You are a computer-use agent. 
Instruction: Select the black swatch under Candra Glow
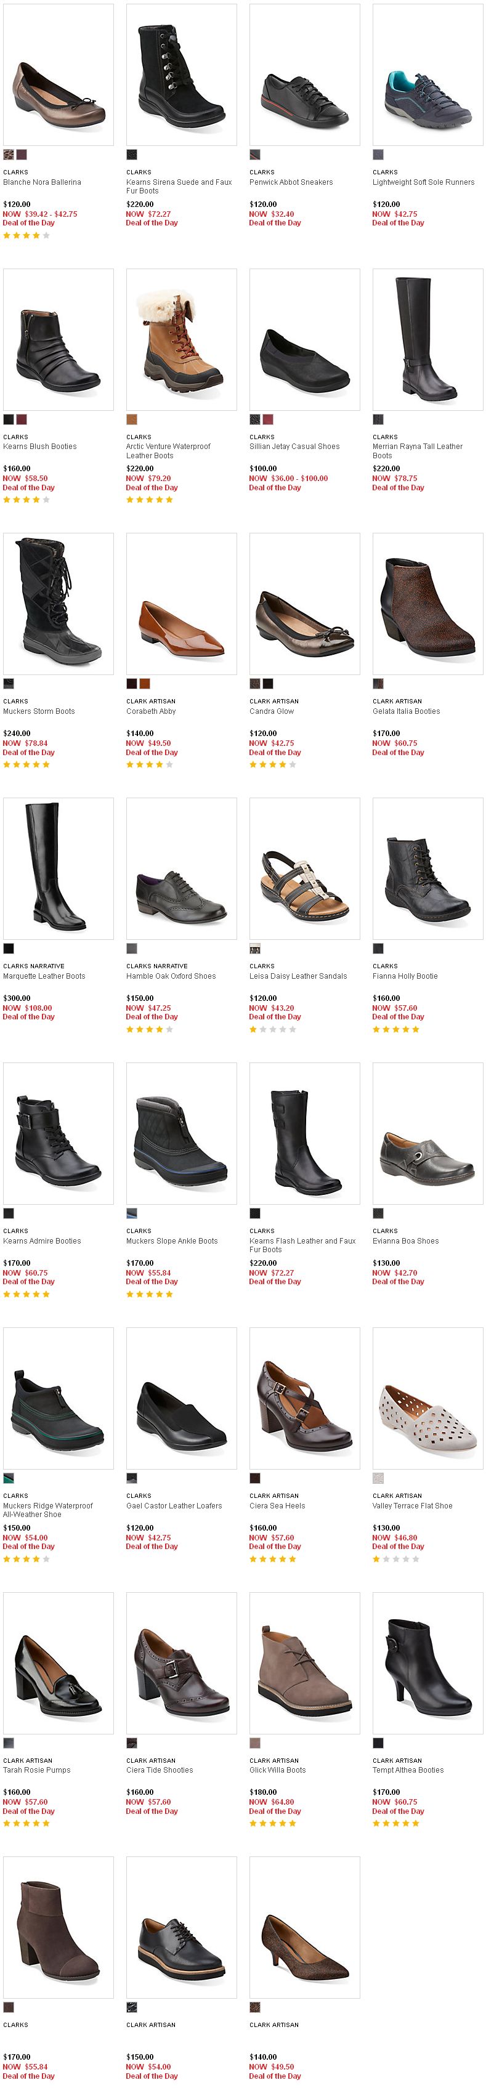pos(268,683)
